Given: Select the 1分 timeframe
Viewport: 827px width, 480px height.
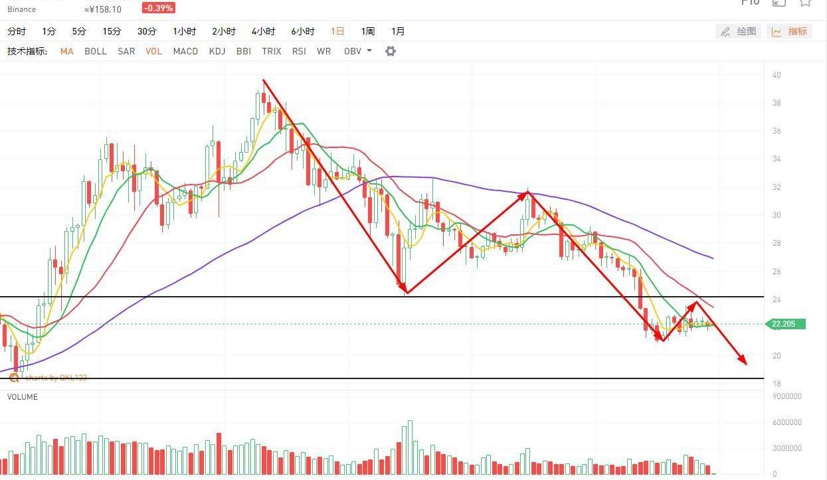Looking at the screenshot, I should click(x=49, y=31).
